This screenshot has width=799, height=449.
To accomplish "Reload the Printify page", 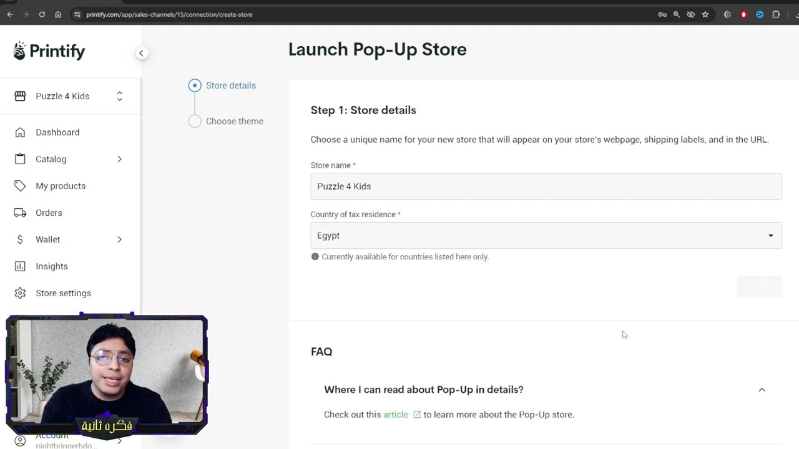I will pyautogui.click(x=42, y=14).
